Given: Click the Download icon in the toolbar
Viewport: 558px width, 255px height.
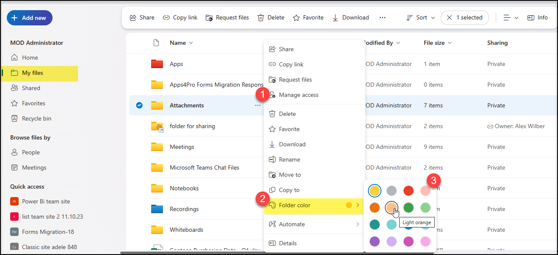Looking at the screenshot, I should coord(335,18).
